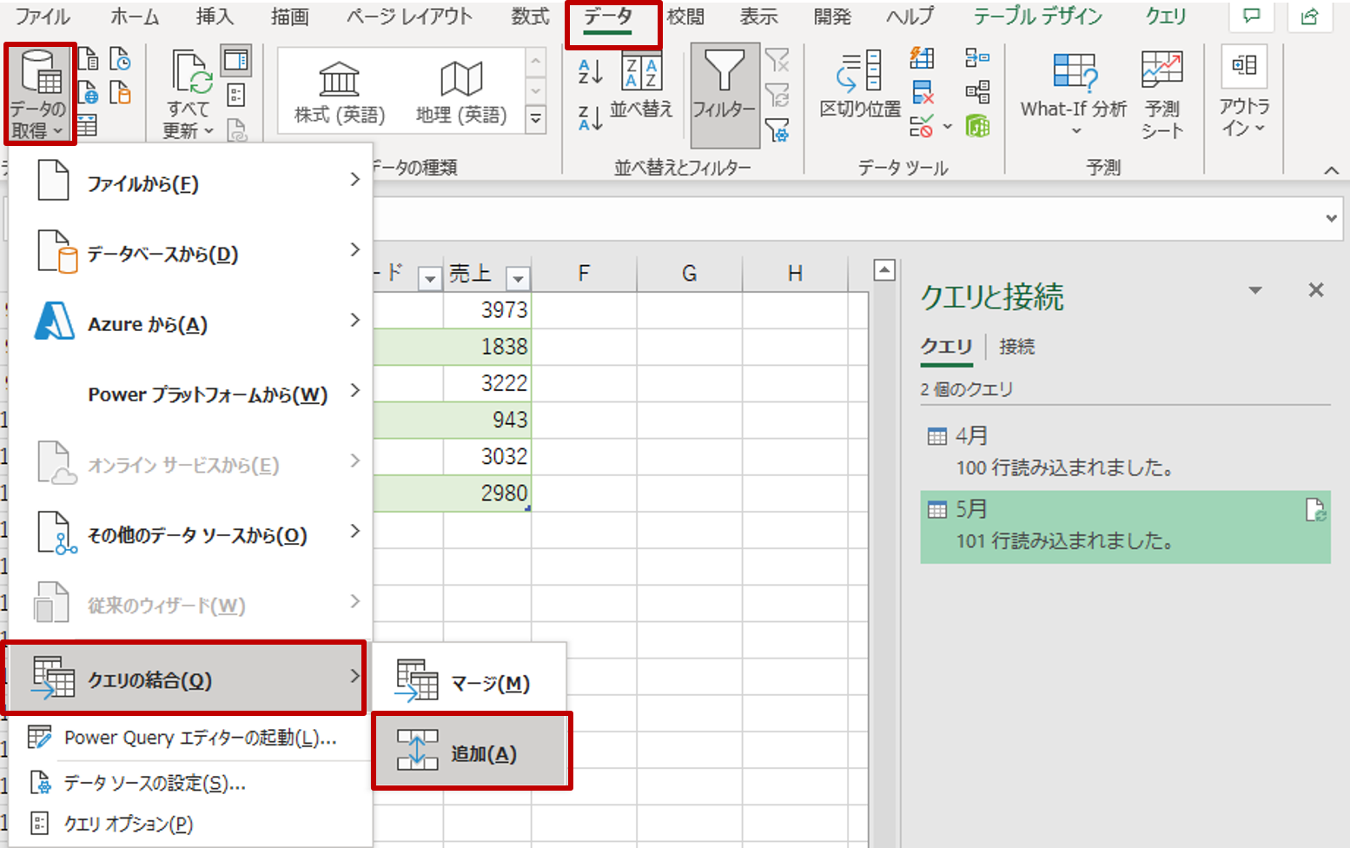Switch to the ホーム tab
Viewport: 1350px width, 848px height.
tap(135, 17)
